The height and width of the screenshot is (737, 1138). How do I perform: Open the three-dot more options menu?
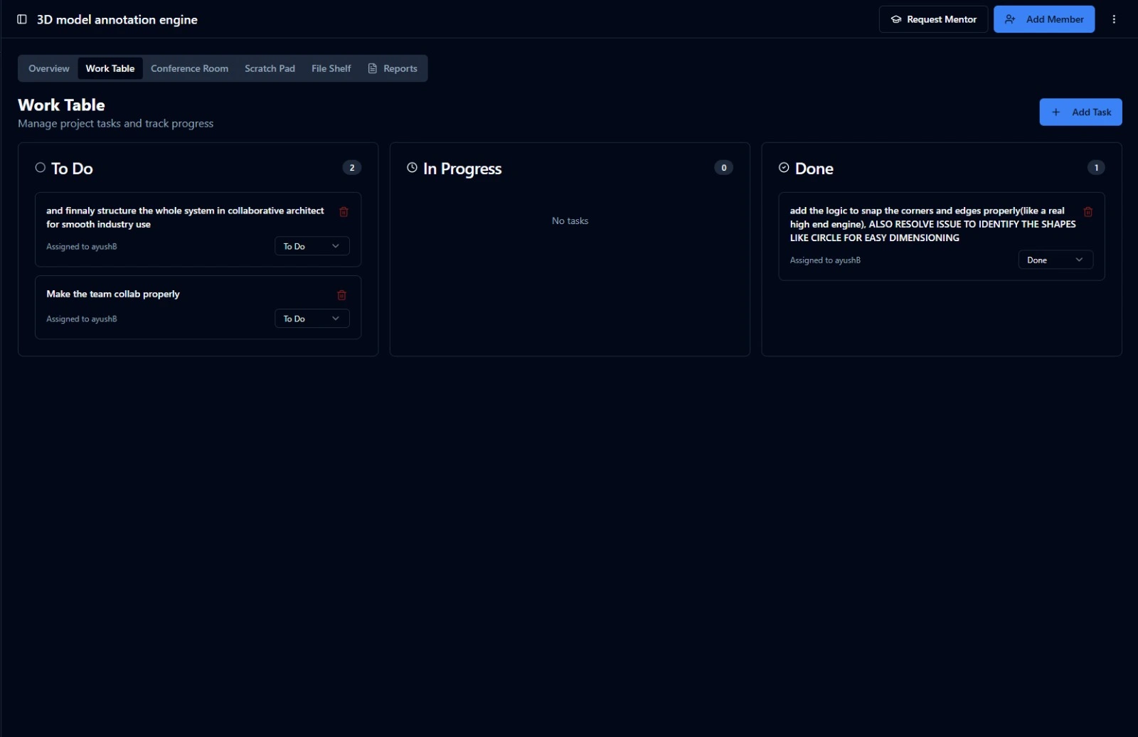(x=1114, y=19)
